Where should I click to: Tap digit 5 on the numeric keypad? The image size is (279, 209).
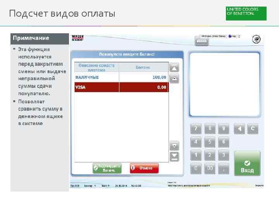[210, 142]
